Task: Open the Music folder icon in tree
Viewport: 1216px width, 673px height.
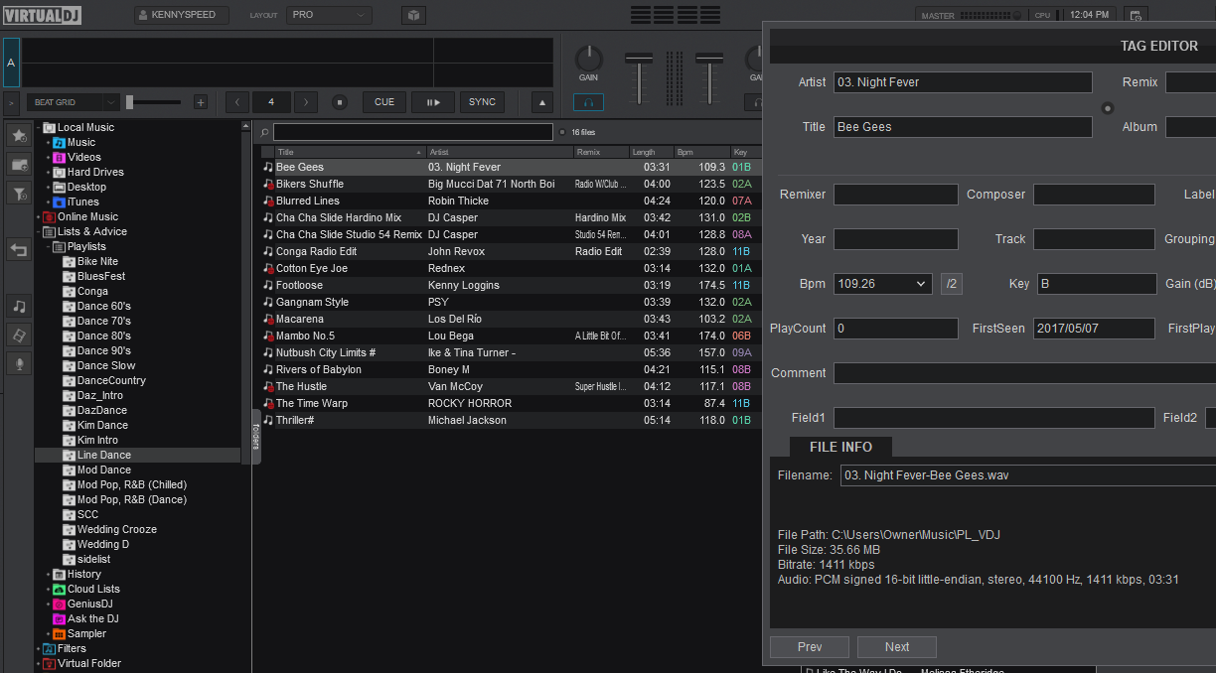Action: [60, 143]
